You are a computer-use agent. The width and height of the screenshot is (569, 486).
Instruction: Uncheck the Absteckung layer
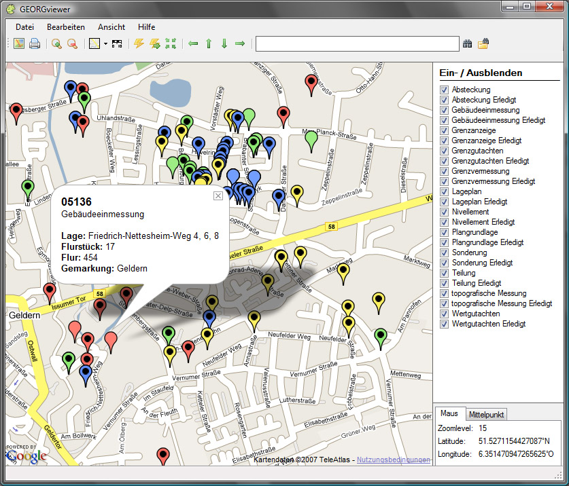pos(444,90)
